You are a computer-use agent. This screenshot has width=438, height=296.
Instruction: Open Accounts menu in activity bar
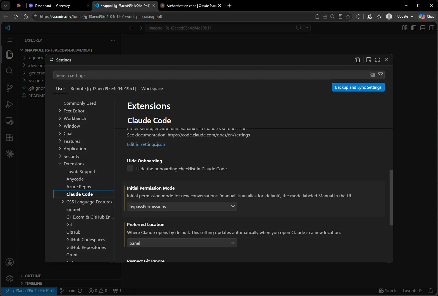[9, 262]
